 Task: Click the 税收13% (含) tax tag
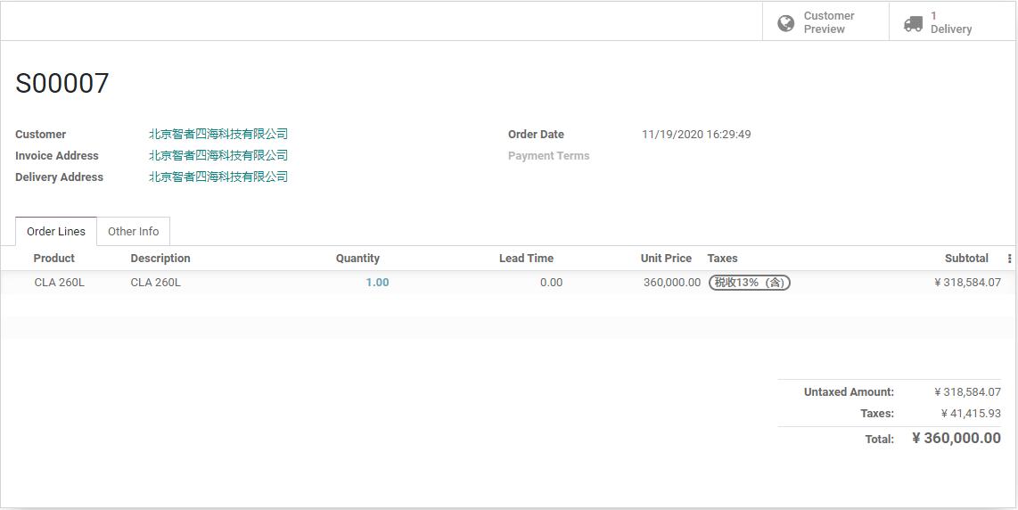749,283
